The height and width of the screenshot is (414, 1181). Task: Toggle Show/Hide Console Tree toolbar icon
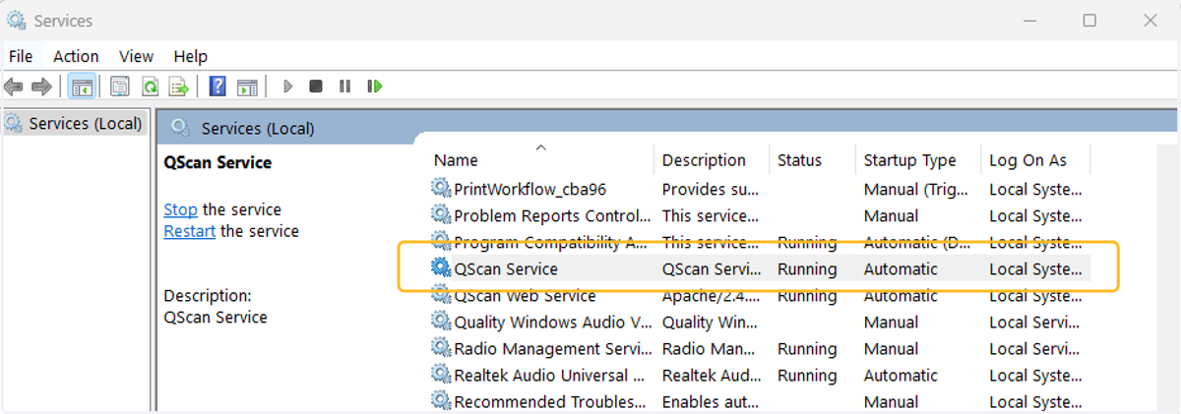[x=82, y=87]
